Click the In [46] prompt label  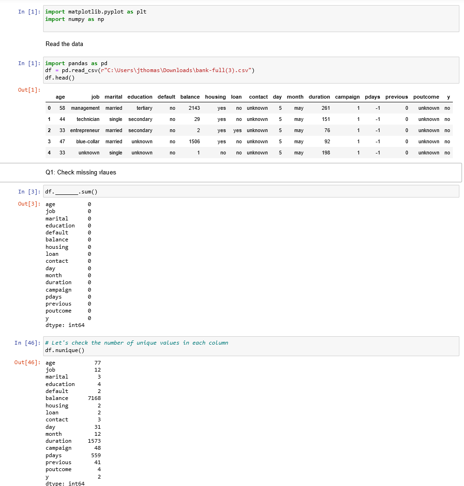point(27,342)
